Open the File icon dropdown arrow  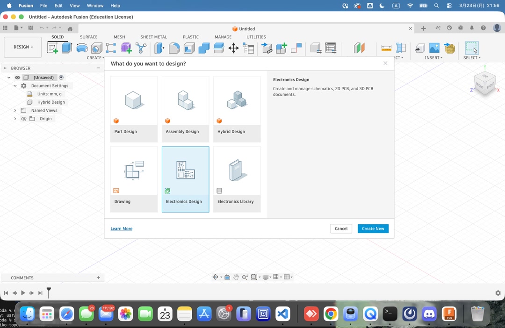coord(22,28)
